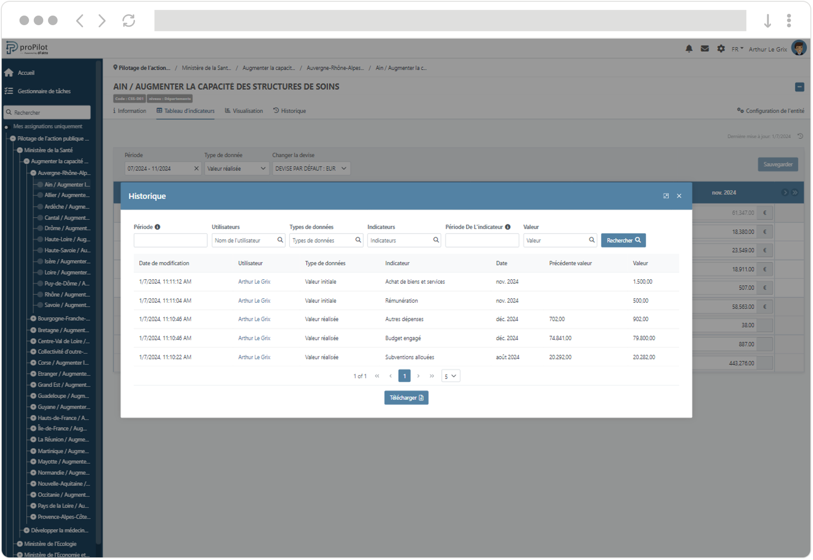The width and height of the screenshot is (813, 560).
Task: Click the search icon in Utilisateurs filter
Action: 280,240
